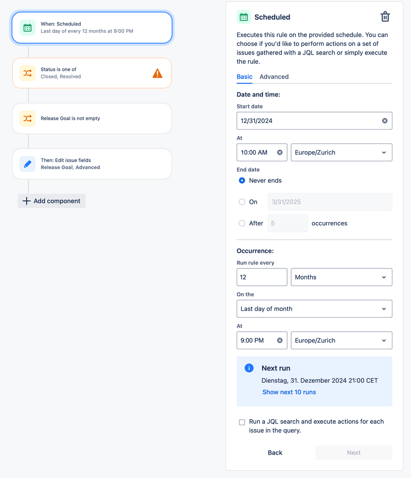Screen dimensions: 411x478
Task: Switch to the Advanced tab
Action: pyautogui.click(x=274, y=77)
